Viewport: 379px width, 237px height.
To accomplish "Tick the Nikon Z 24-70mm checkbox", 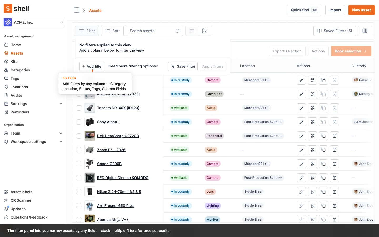I will 79,192.
